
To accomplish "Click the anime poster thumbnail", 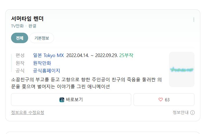I will 182,69.
